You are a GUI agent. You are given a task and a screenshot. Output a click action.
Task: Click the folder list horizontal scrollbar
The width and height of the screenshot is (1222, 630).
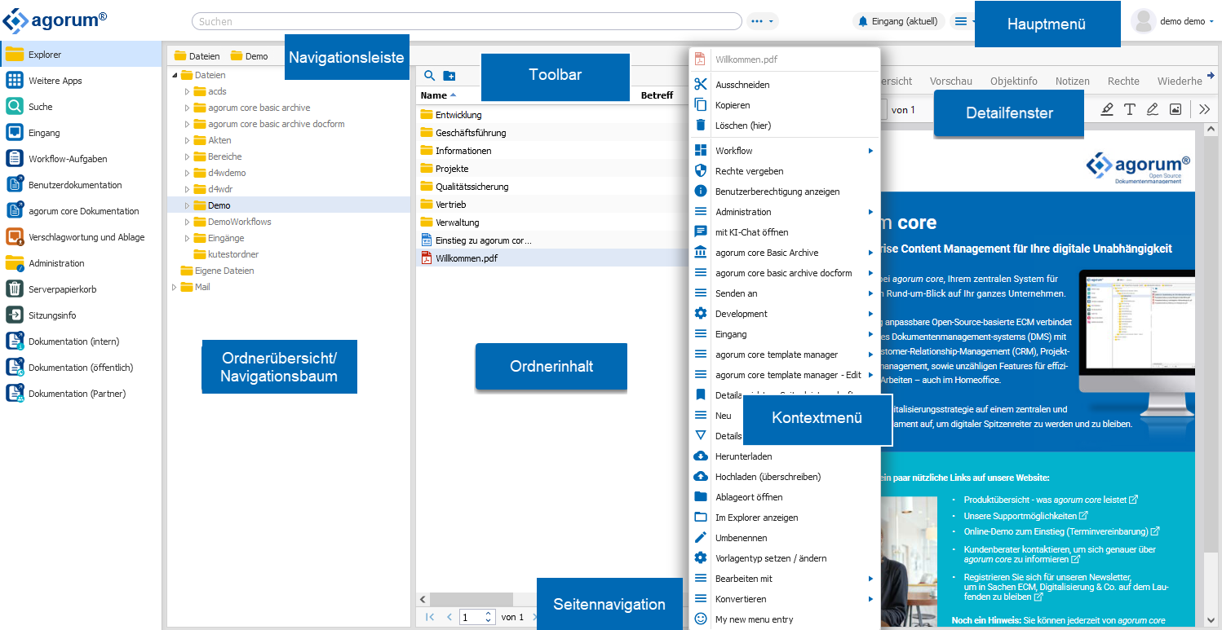coord(472,599)
